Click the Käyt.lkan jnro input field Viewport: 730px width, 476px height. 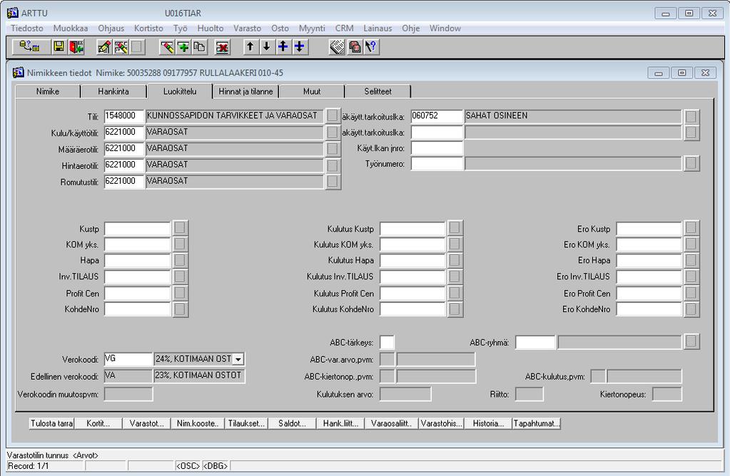point(437,148)
